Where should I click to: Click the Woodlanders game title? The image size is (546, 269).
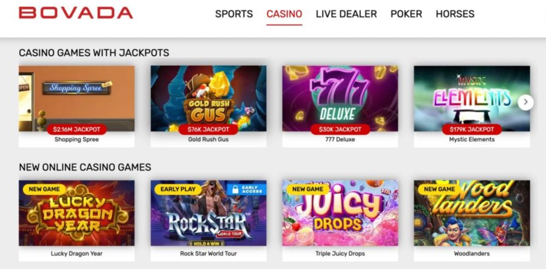pos(472,253)
